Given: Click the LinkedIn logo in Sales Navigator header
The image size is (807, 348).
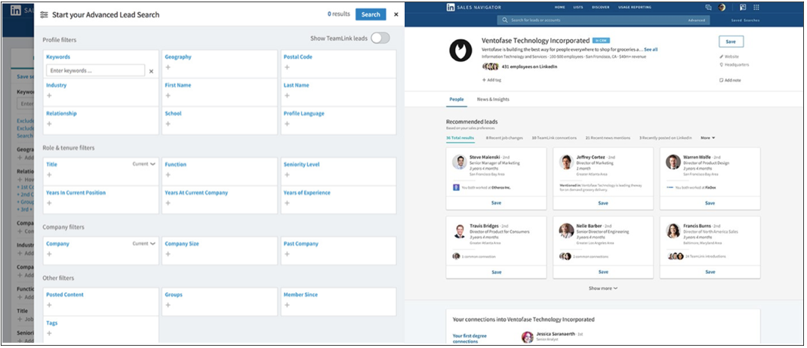Looking at the screenshot, I should (x=451, y=8).
